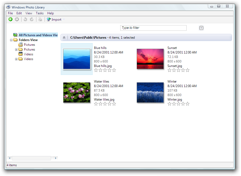Rate Sunset with five stars
The width and height of the screenshot is (241, 176).
coord(188,70)
